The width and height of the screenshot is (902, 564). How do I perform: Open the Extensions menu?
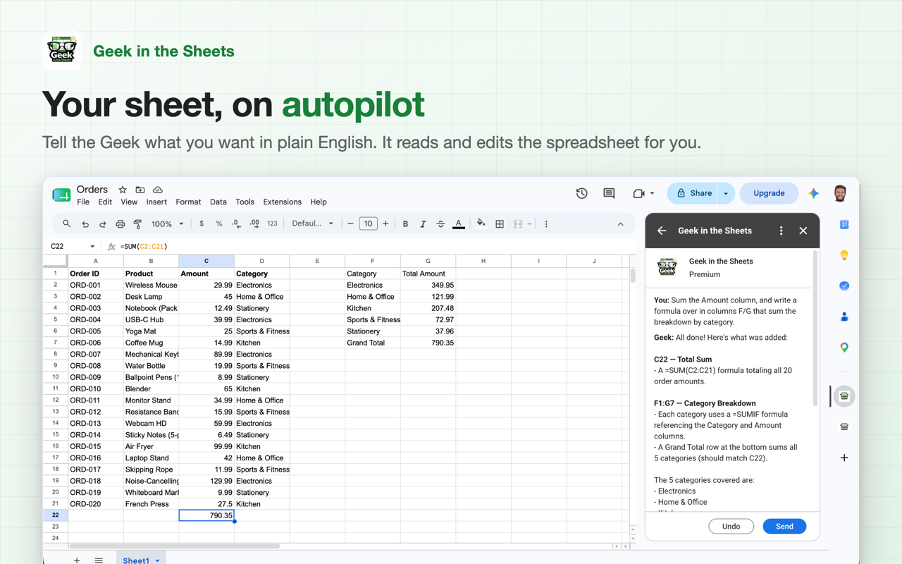click(x=282, y=202)
